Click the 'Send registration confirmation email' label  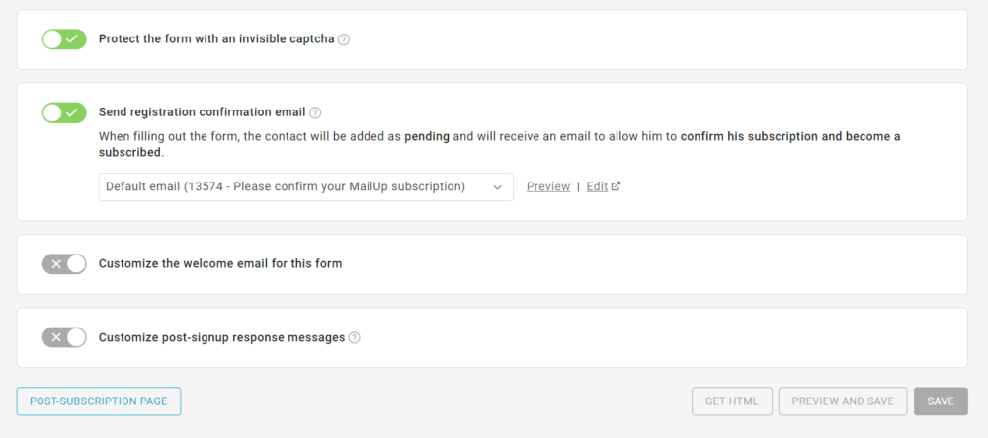(202, 112)
